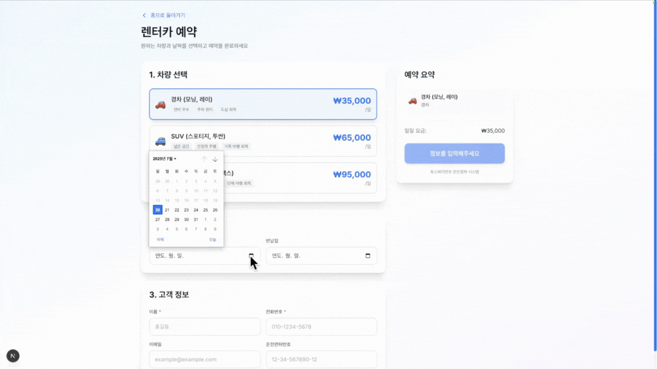Select the SUV (스포티지, 투싼) car option
657x369 pixels.
click(263, 141)
